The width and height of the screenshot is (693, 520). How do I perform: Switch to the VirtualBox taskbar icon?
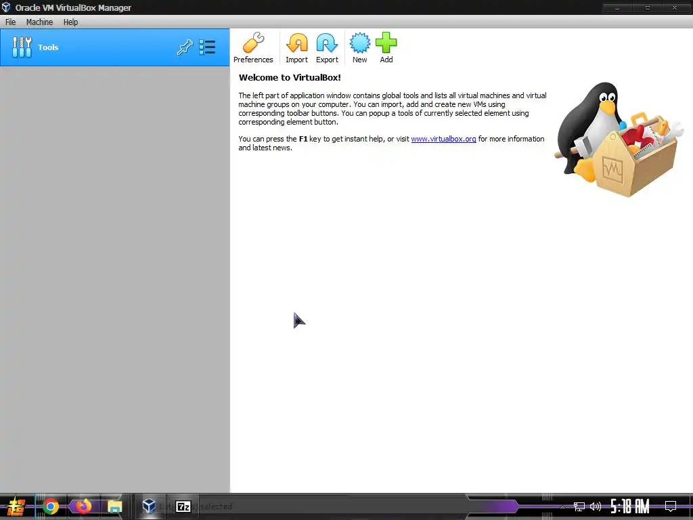[x=149, y=506]
